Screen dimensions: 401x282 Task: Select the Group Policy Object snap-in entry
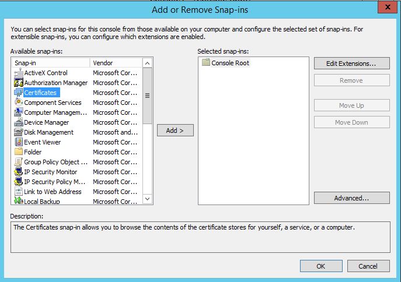55,162
